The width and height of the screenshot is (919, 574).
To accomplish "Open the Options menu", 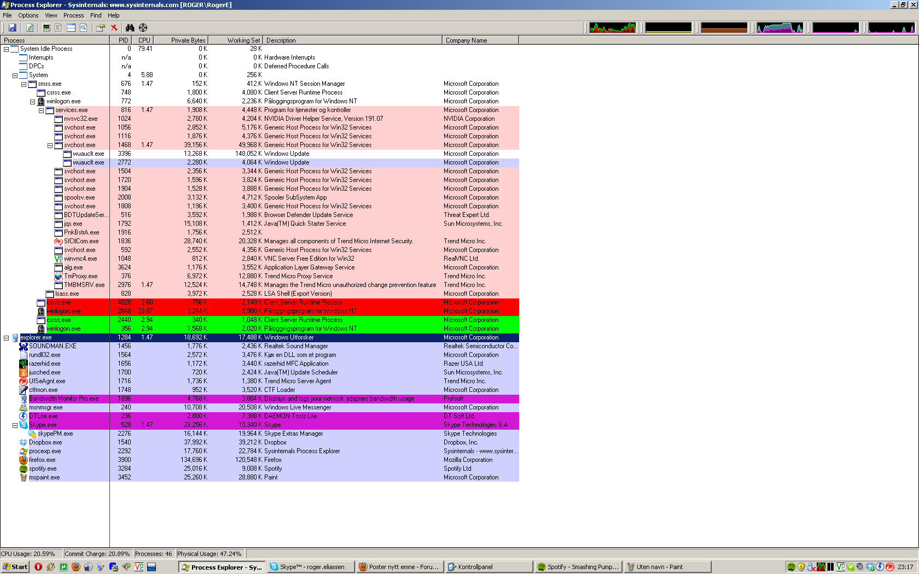I will [28, 15].
